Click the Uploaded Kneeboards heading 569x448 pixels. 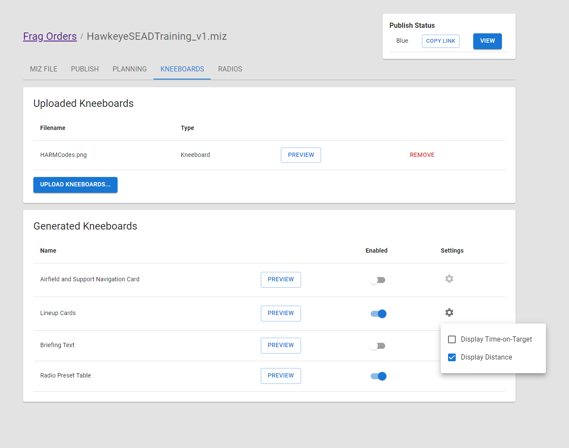[83, 103]
